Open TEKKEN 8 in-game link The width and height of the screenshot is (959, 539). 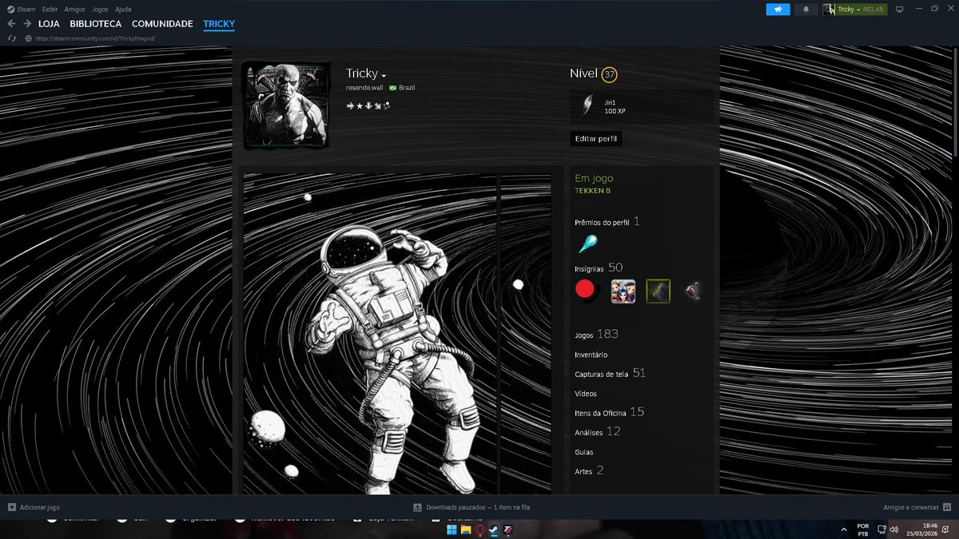pyautogui.click(x=593, y=191)
